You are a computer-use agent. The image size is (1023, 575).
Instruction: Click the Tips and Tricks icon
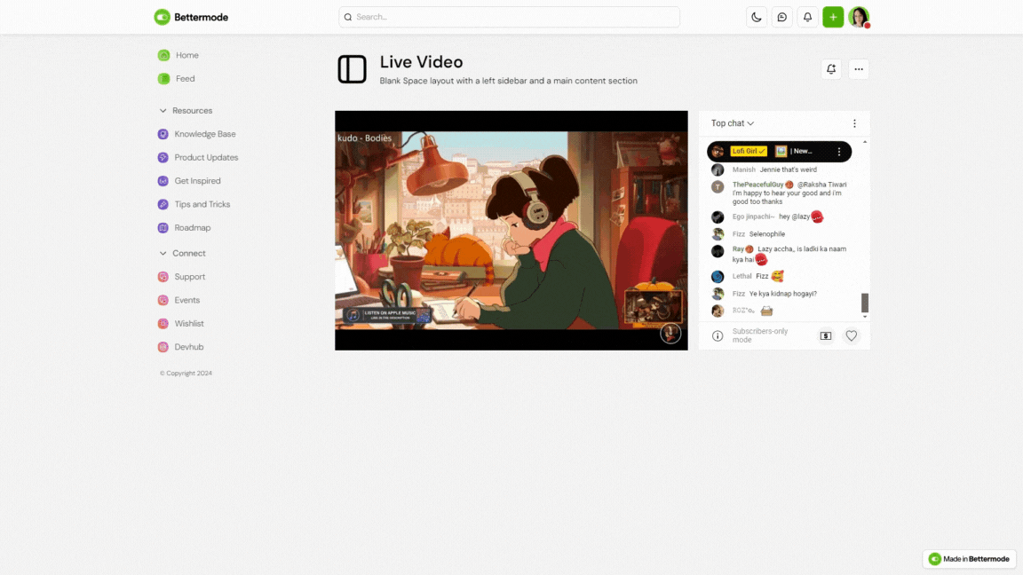(163, 205)
